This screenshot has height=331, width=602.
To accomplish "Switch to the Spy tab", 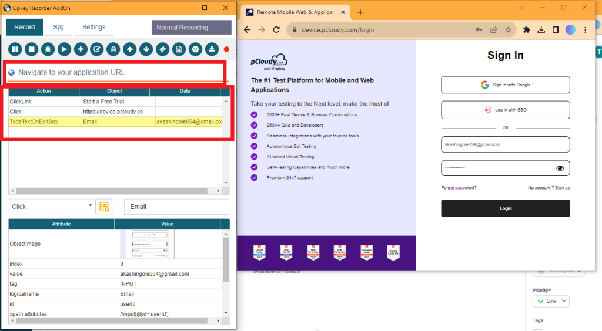I will click(x=58, y=27).
